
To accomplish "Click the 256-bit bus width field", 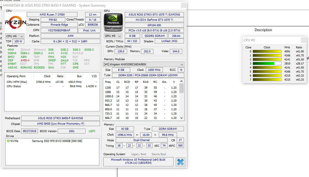I will pos(176,36).
